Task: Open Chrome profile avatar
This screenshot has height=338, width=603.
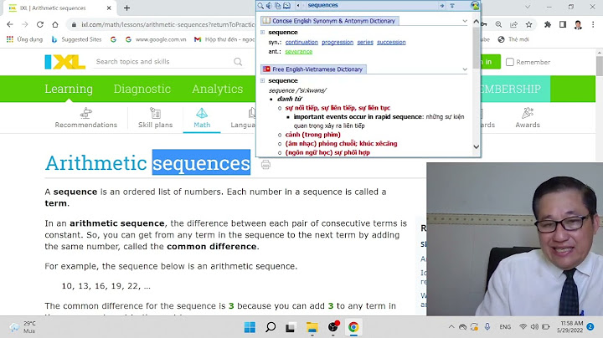Action: click(578, 24)
